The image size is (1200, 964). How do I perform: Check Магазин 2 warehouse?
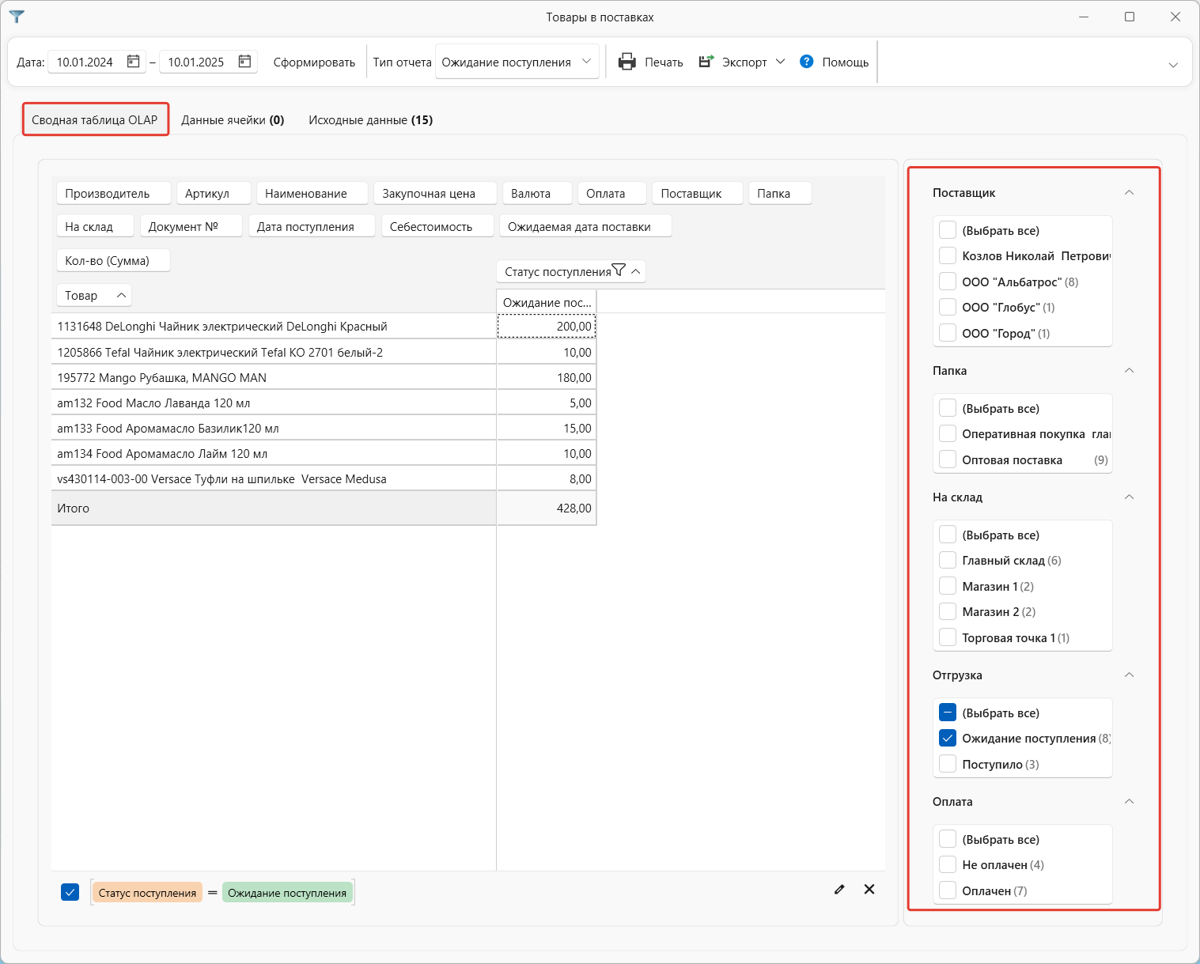click(x=948, y=612)
